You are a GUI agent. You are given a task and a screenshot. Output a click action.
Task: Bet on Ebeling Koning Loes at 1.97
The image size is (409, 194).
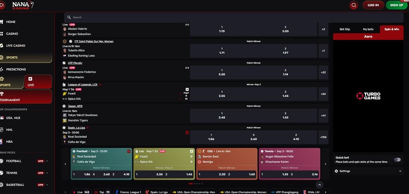coord(285,51)
